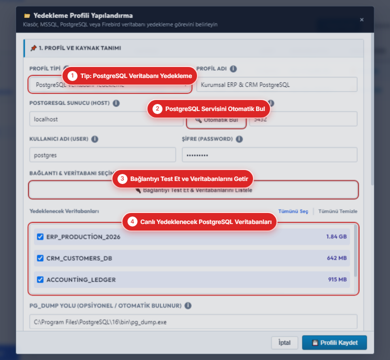Uncheck the ERP_PRODUCTİON_2026 database checkbox

coord(40,236)
